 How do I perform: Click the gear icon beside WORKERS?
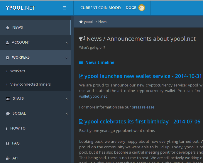pos(8,57)
